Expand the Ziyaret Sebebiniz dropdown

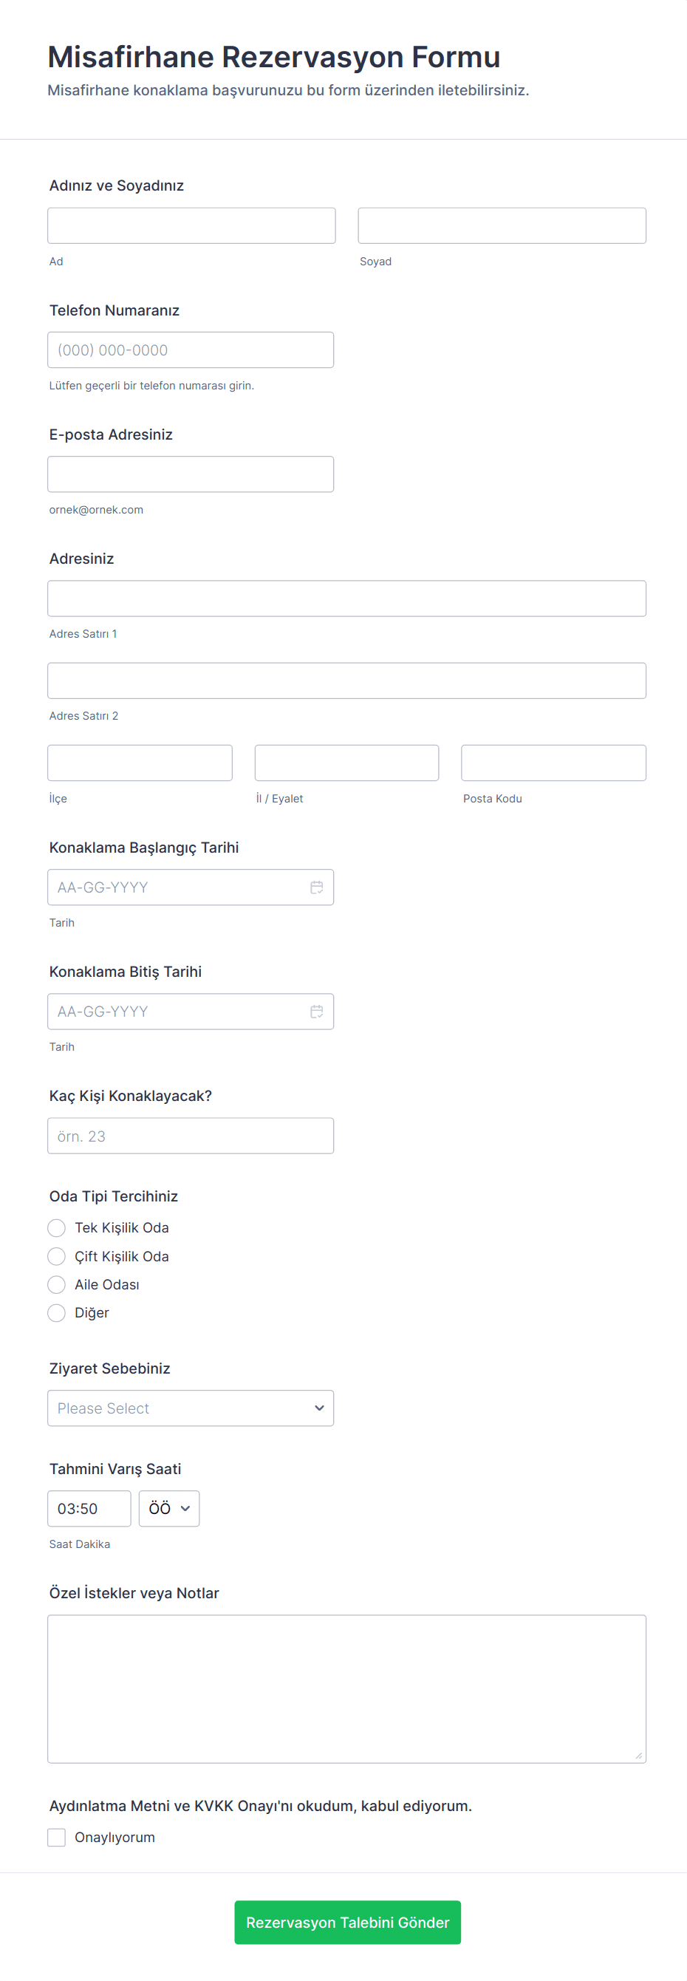coord(190,1408)
